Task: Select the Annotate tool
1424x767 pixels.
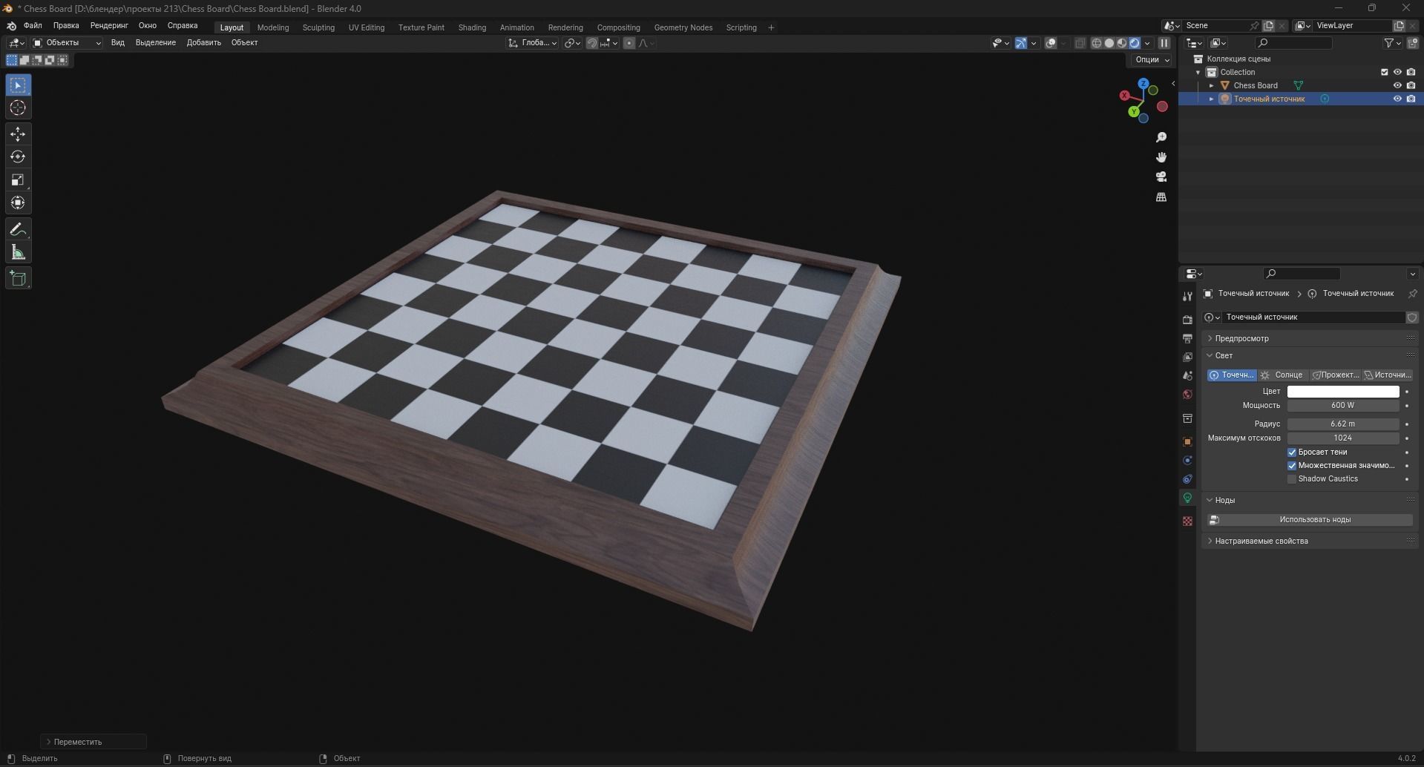Action: (x=18, y=229)
